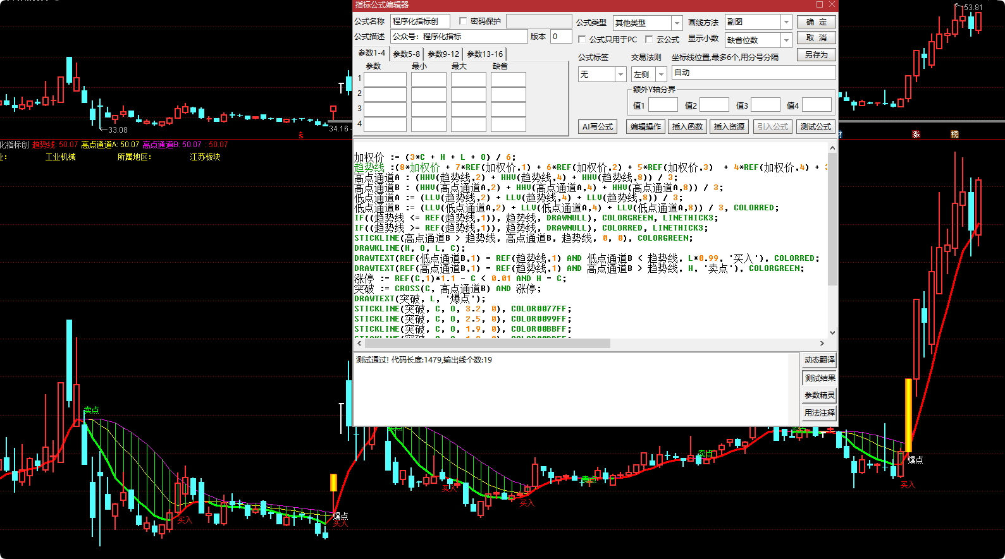The width and height of the screenshot is (1005, 559).
Task: Expand the 画线方法 combo box
Action: 786,22
